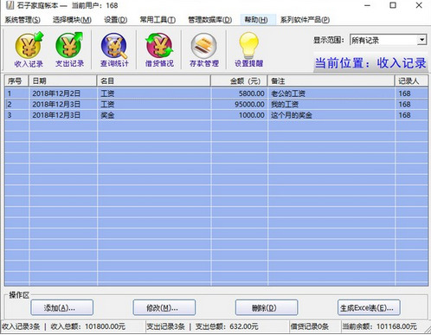The height and width of the screenshot is (335, 431).
Task: Click 收入总额 101800.00元 in status bar
Action: click(x=87, y=326)
